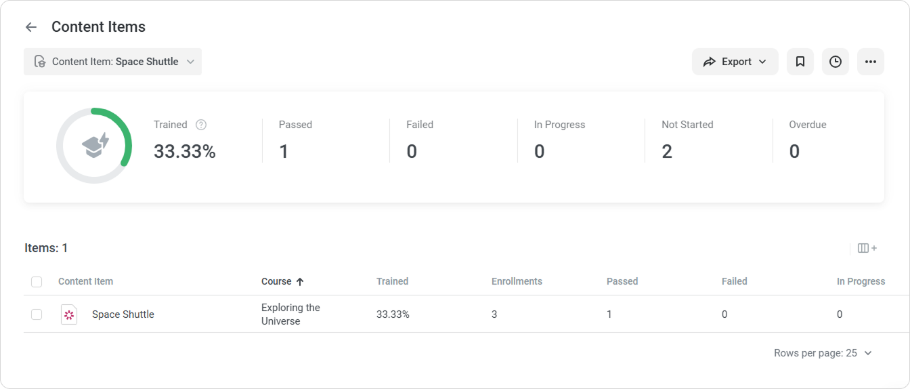
Task: Click the Trained column header
Action: [392, 281]
